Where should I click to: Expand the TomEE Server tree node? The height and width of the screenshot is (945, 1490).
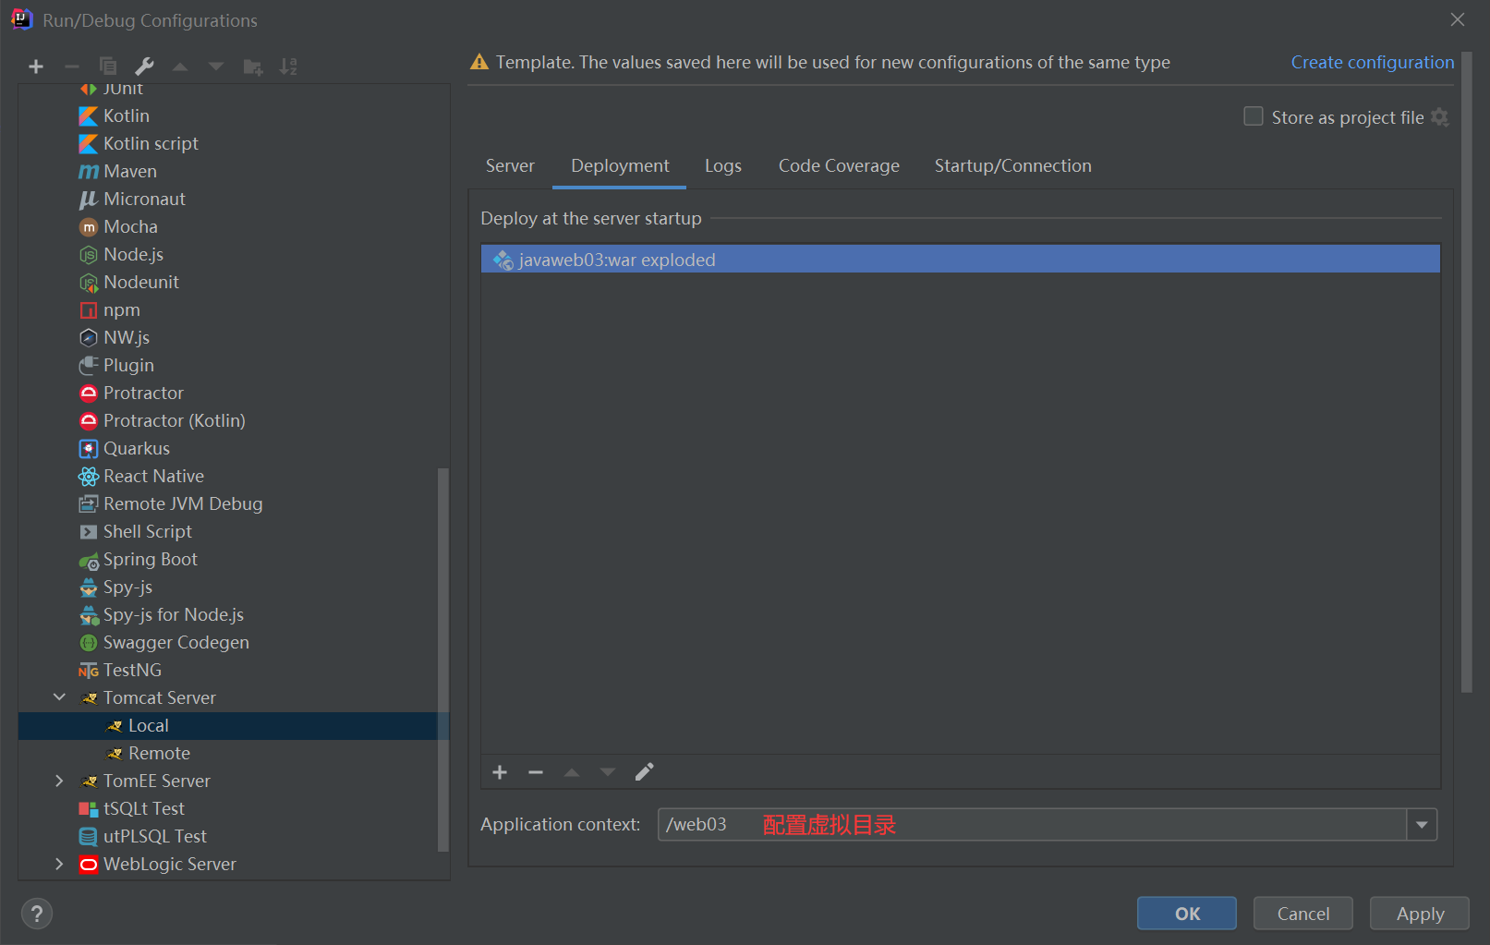click(59, 781)
